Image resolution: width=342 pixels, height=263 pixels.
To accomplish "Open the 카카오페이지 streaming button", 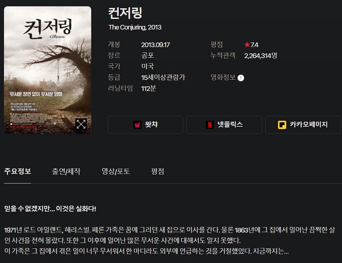I will click(303, 125).
